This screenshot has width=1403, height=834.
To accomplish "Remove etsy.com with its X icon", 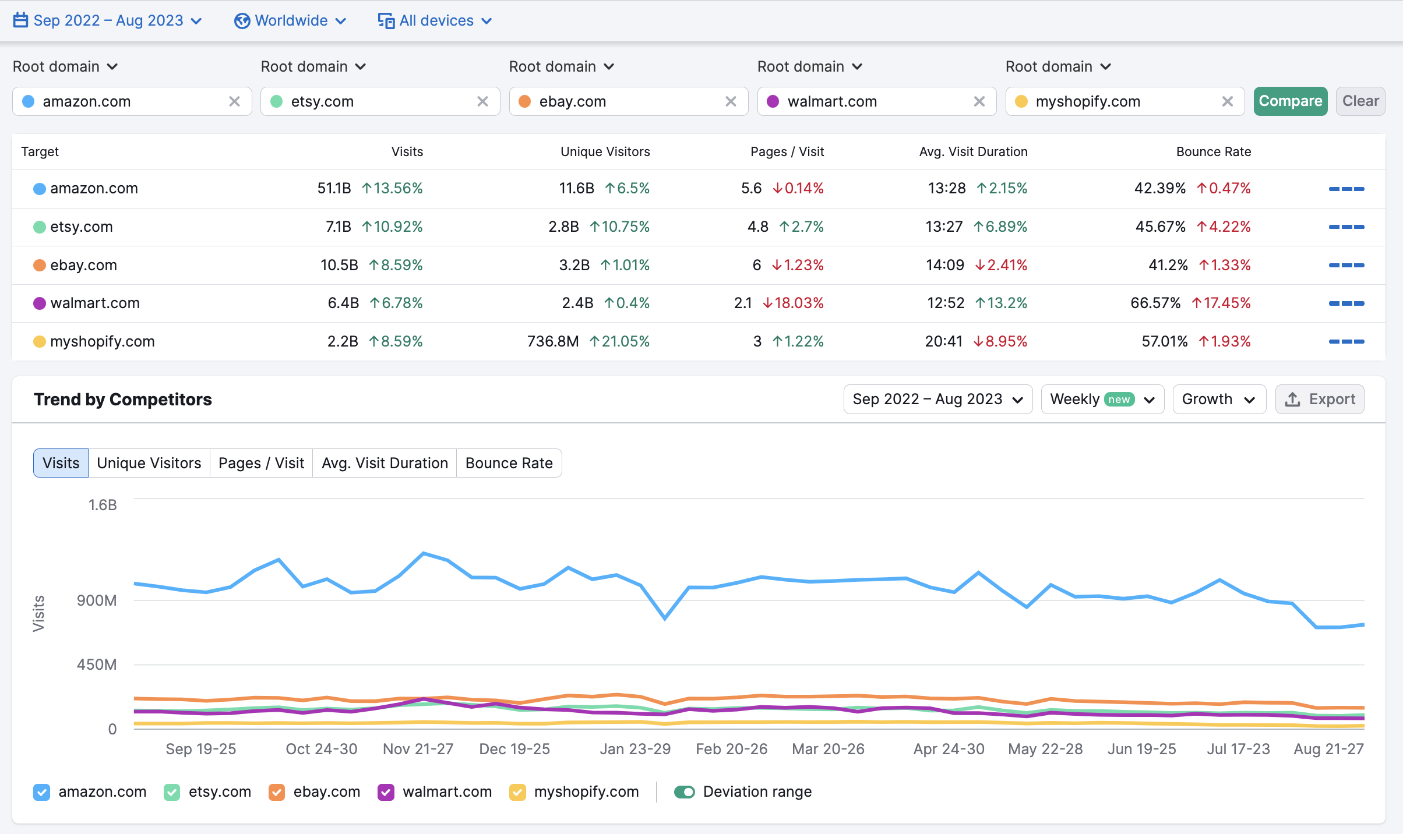I will click(x=482, y=101).
